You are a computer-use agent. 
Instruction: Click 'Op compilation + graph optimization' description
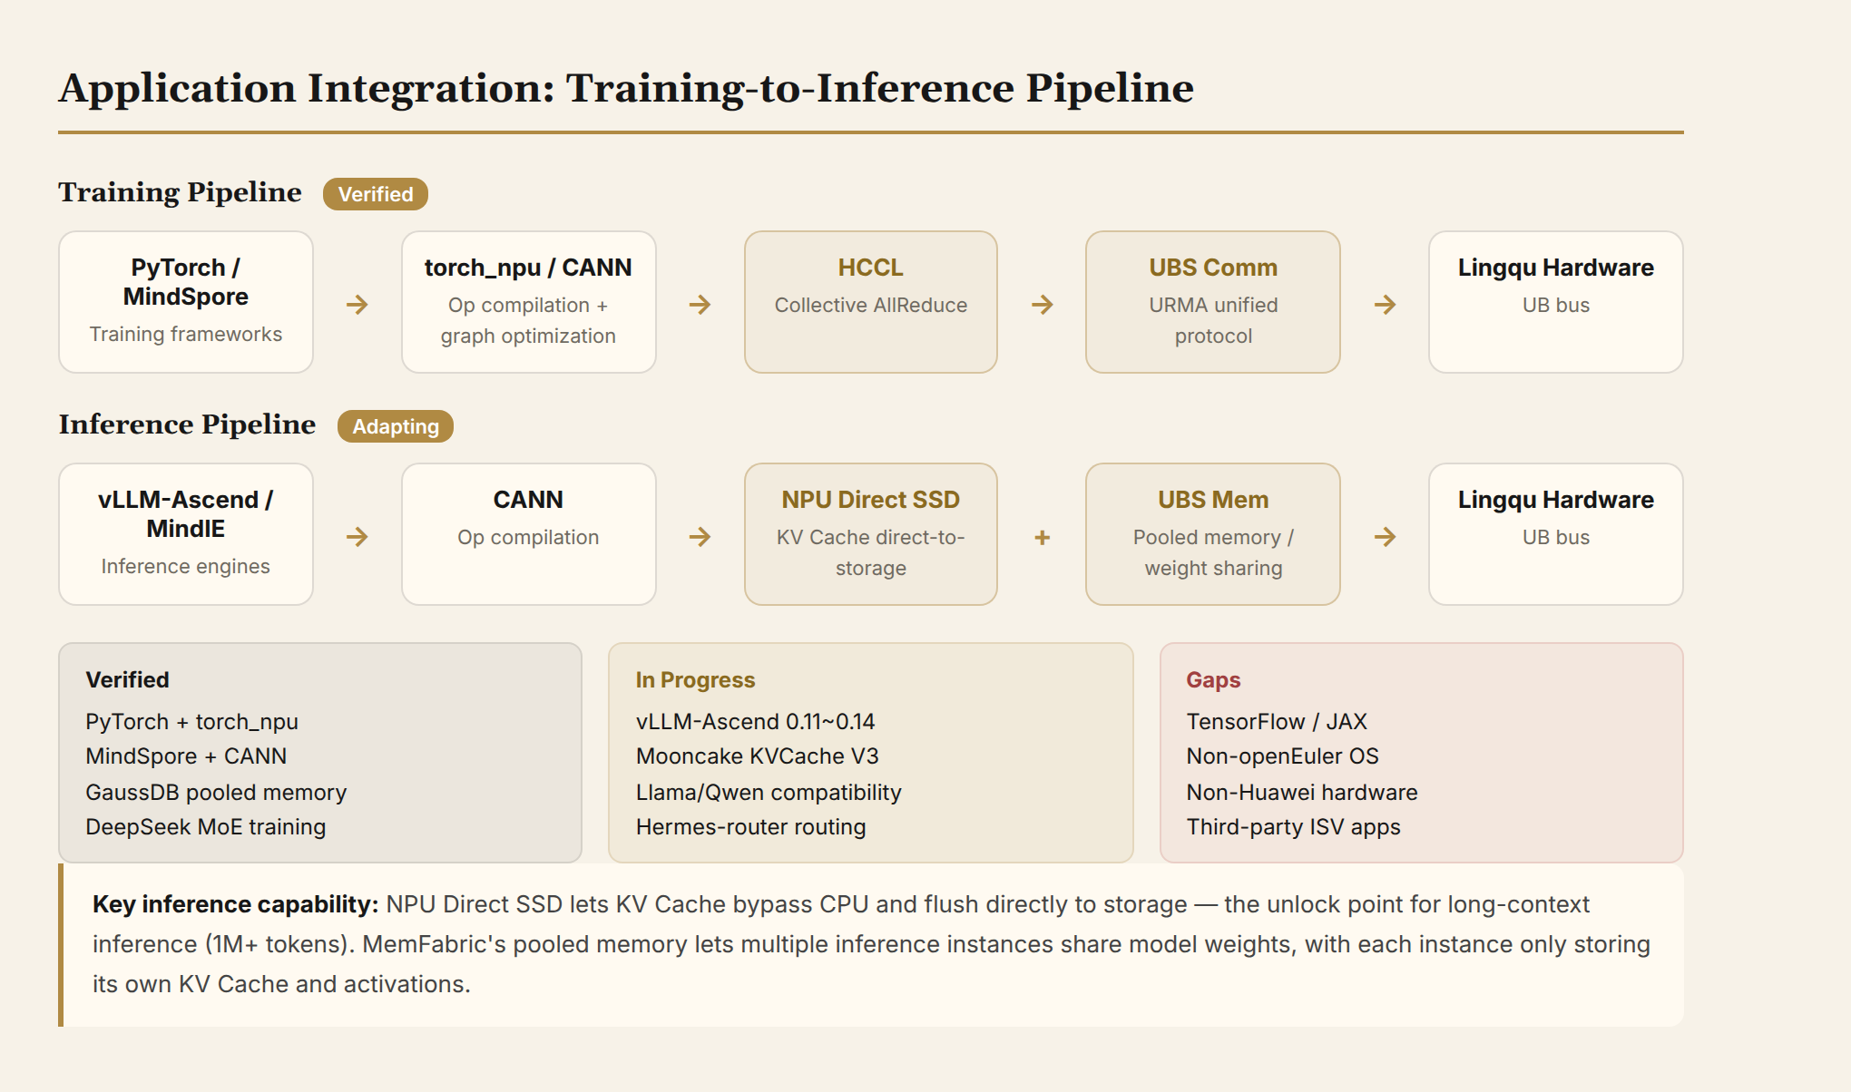click(x=528, y=320)
